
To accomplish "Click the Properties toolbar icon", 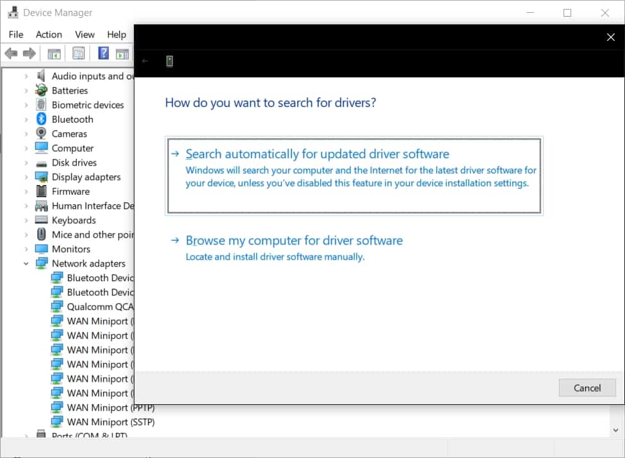I will pos(79,54).
